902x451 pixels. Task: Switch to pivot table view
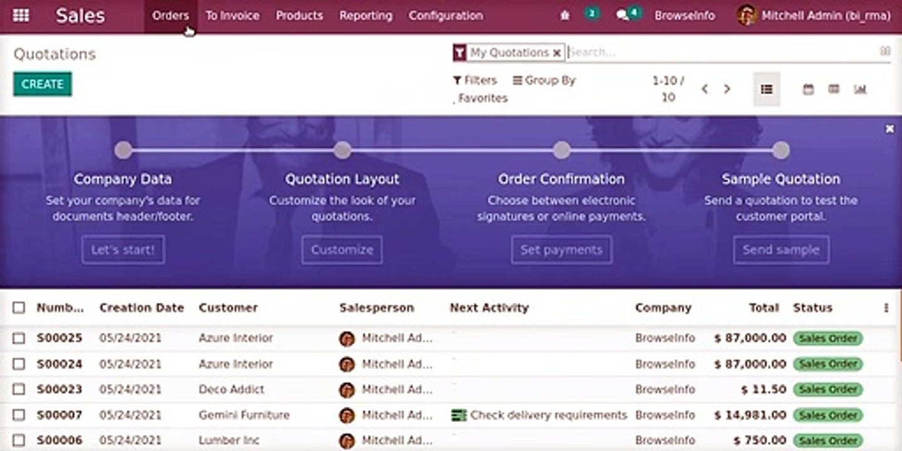pyautogui.click(x=834, y=89)
